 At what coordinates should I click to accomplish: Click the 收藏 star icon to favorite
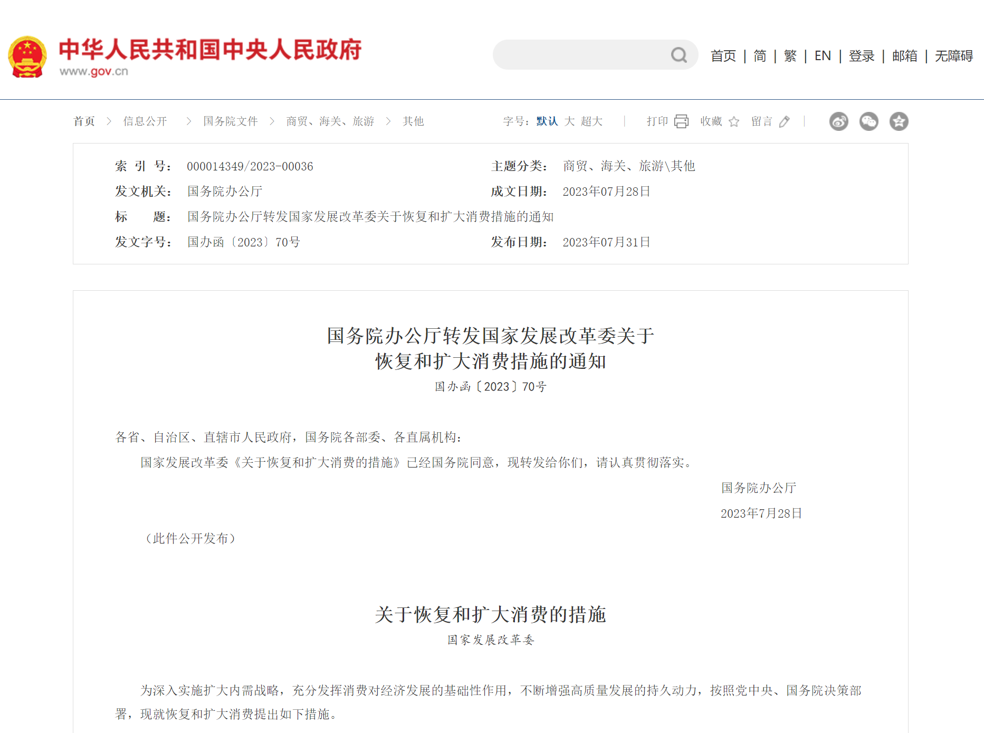[x=734, y=121]
